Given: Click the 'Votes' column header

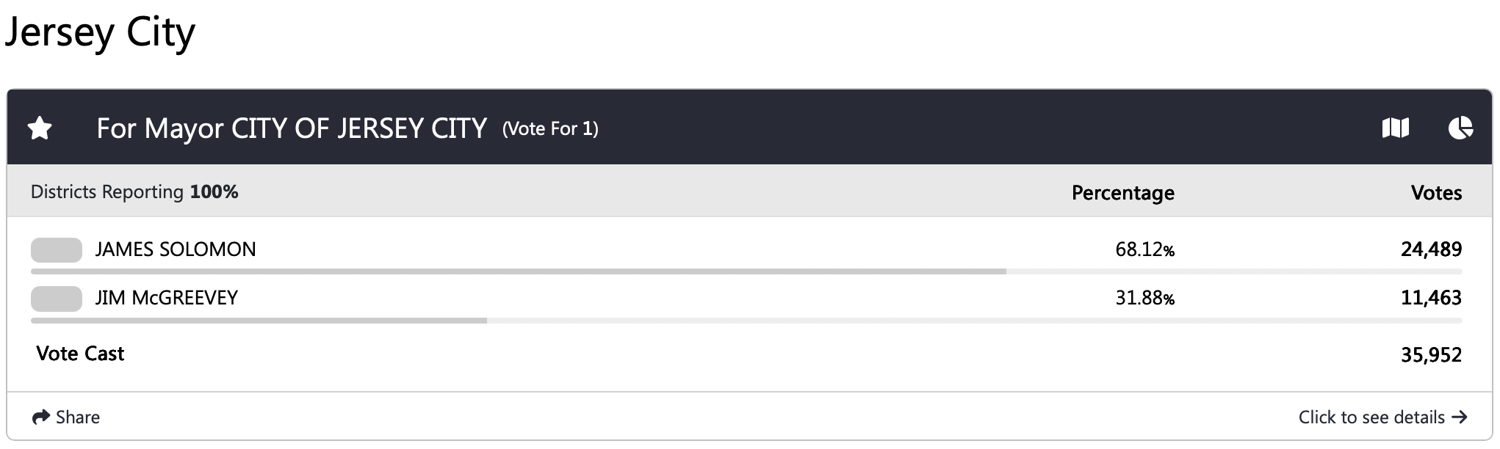Looking at the screenshot, I should [x=1436, y=193].
